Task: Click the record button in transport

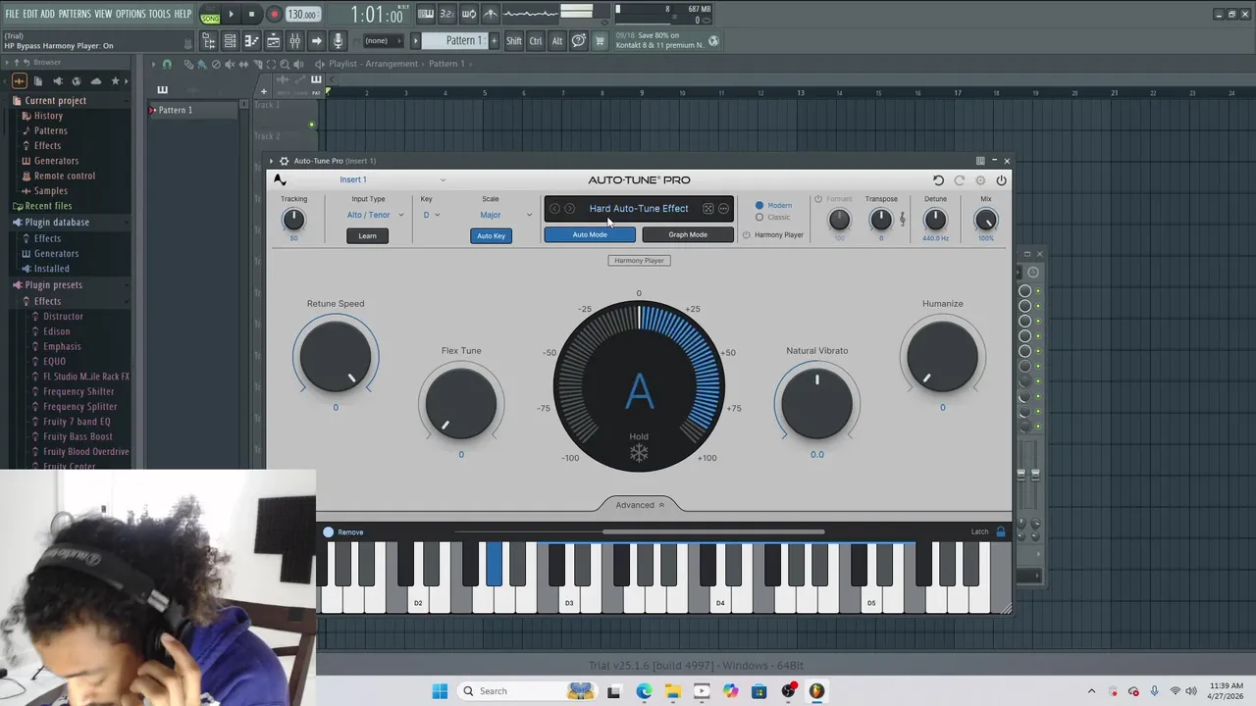Action: (x=274, y=15)
